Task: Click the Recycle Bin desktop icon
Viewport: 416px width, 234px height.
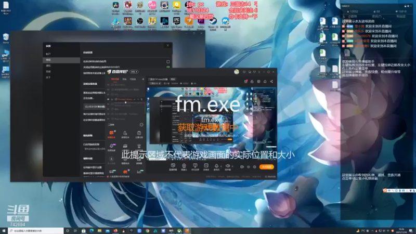Action: [x=6, y=38]
